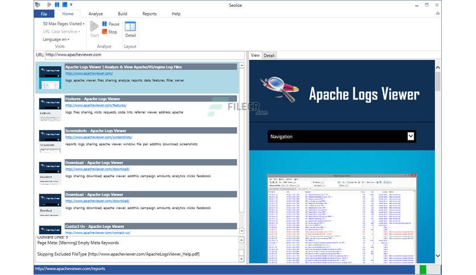Open the http://www.apacheviewer.com/ link
Screen dimensions: 476x275
(x=89, y=73)
